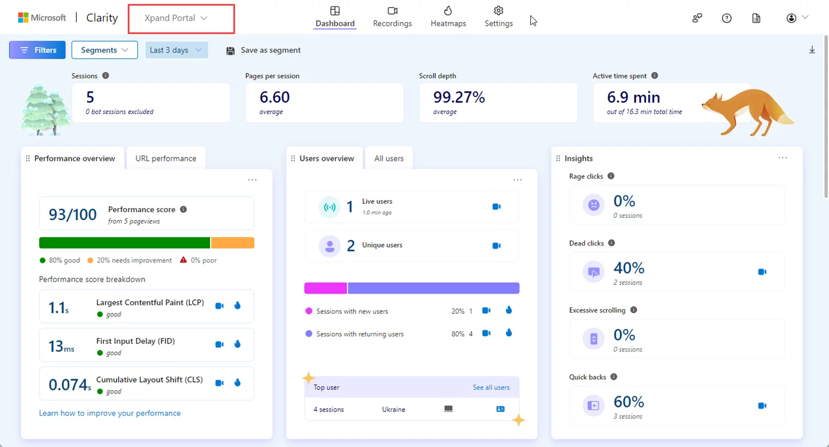Click info icon beside Performance score
829x447 pixels.
[183, 209]
